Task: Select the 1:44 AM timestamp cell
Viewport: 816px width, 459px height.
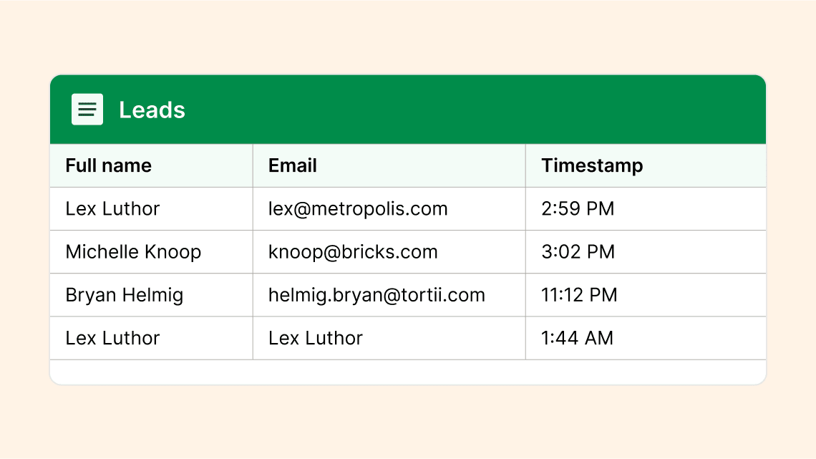Action: tap(646, 338)
